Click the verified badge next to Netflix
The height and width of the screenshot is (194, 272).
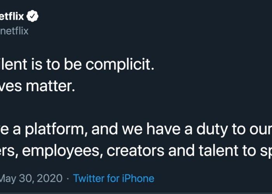coord(33,17)
